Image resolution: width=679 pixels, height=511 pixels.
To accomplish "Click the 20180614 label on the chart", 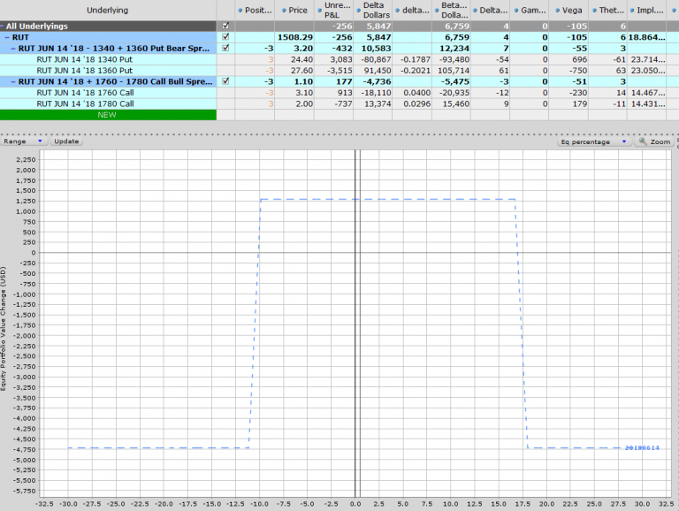I will 642,448.
